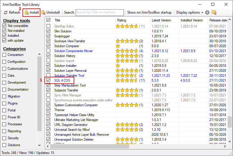Click the Refresh icon in toolbar
Viewport: 233px width, 156px height.
click(x=5, y=12)
